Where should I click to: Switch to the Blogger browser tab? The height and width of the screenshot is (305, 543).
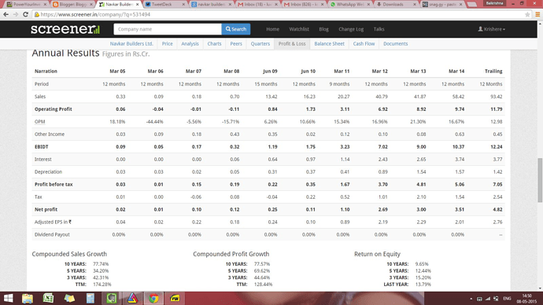pos(72,5)
